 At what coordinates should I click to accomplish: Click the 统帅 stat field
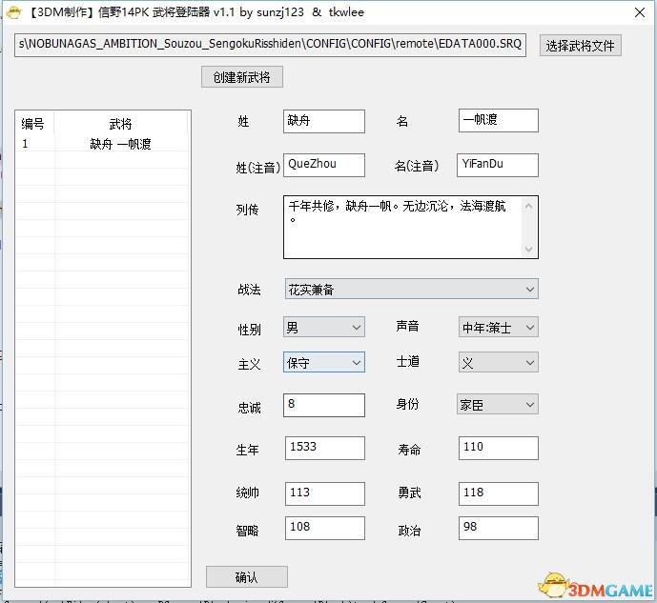click(x=324, y=493)
